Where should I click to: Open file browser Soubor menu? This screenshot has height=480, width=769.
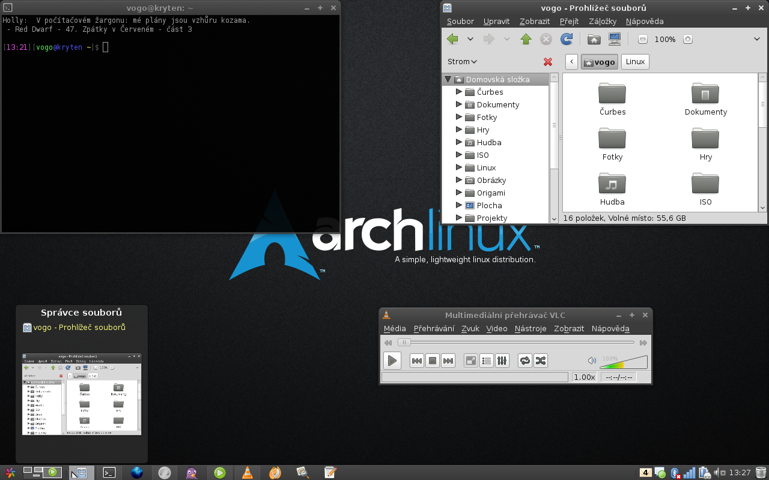(460, 21)
